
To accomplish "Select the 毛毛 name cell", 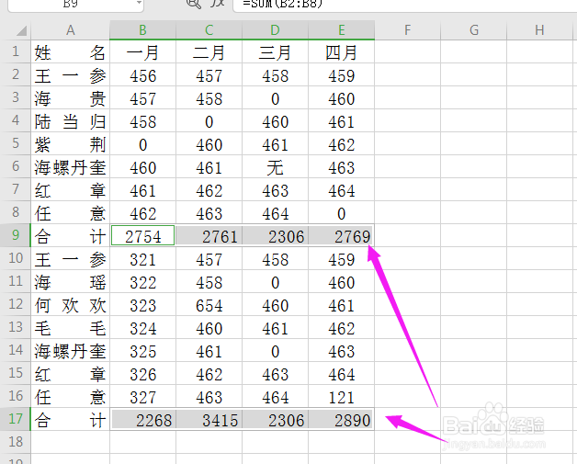I will tap(70, 327).
